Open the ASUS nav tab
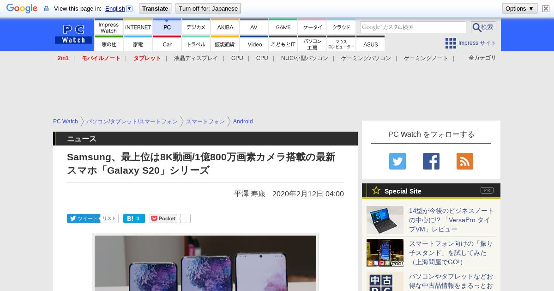This screenshot has width=554, height=291. click(370, 44)
